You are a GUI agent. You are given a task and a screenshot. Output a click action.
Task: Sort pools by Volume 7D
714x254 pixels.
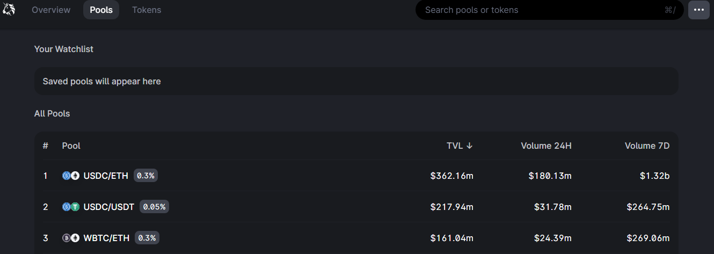(x=647, y=146)
